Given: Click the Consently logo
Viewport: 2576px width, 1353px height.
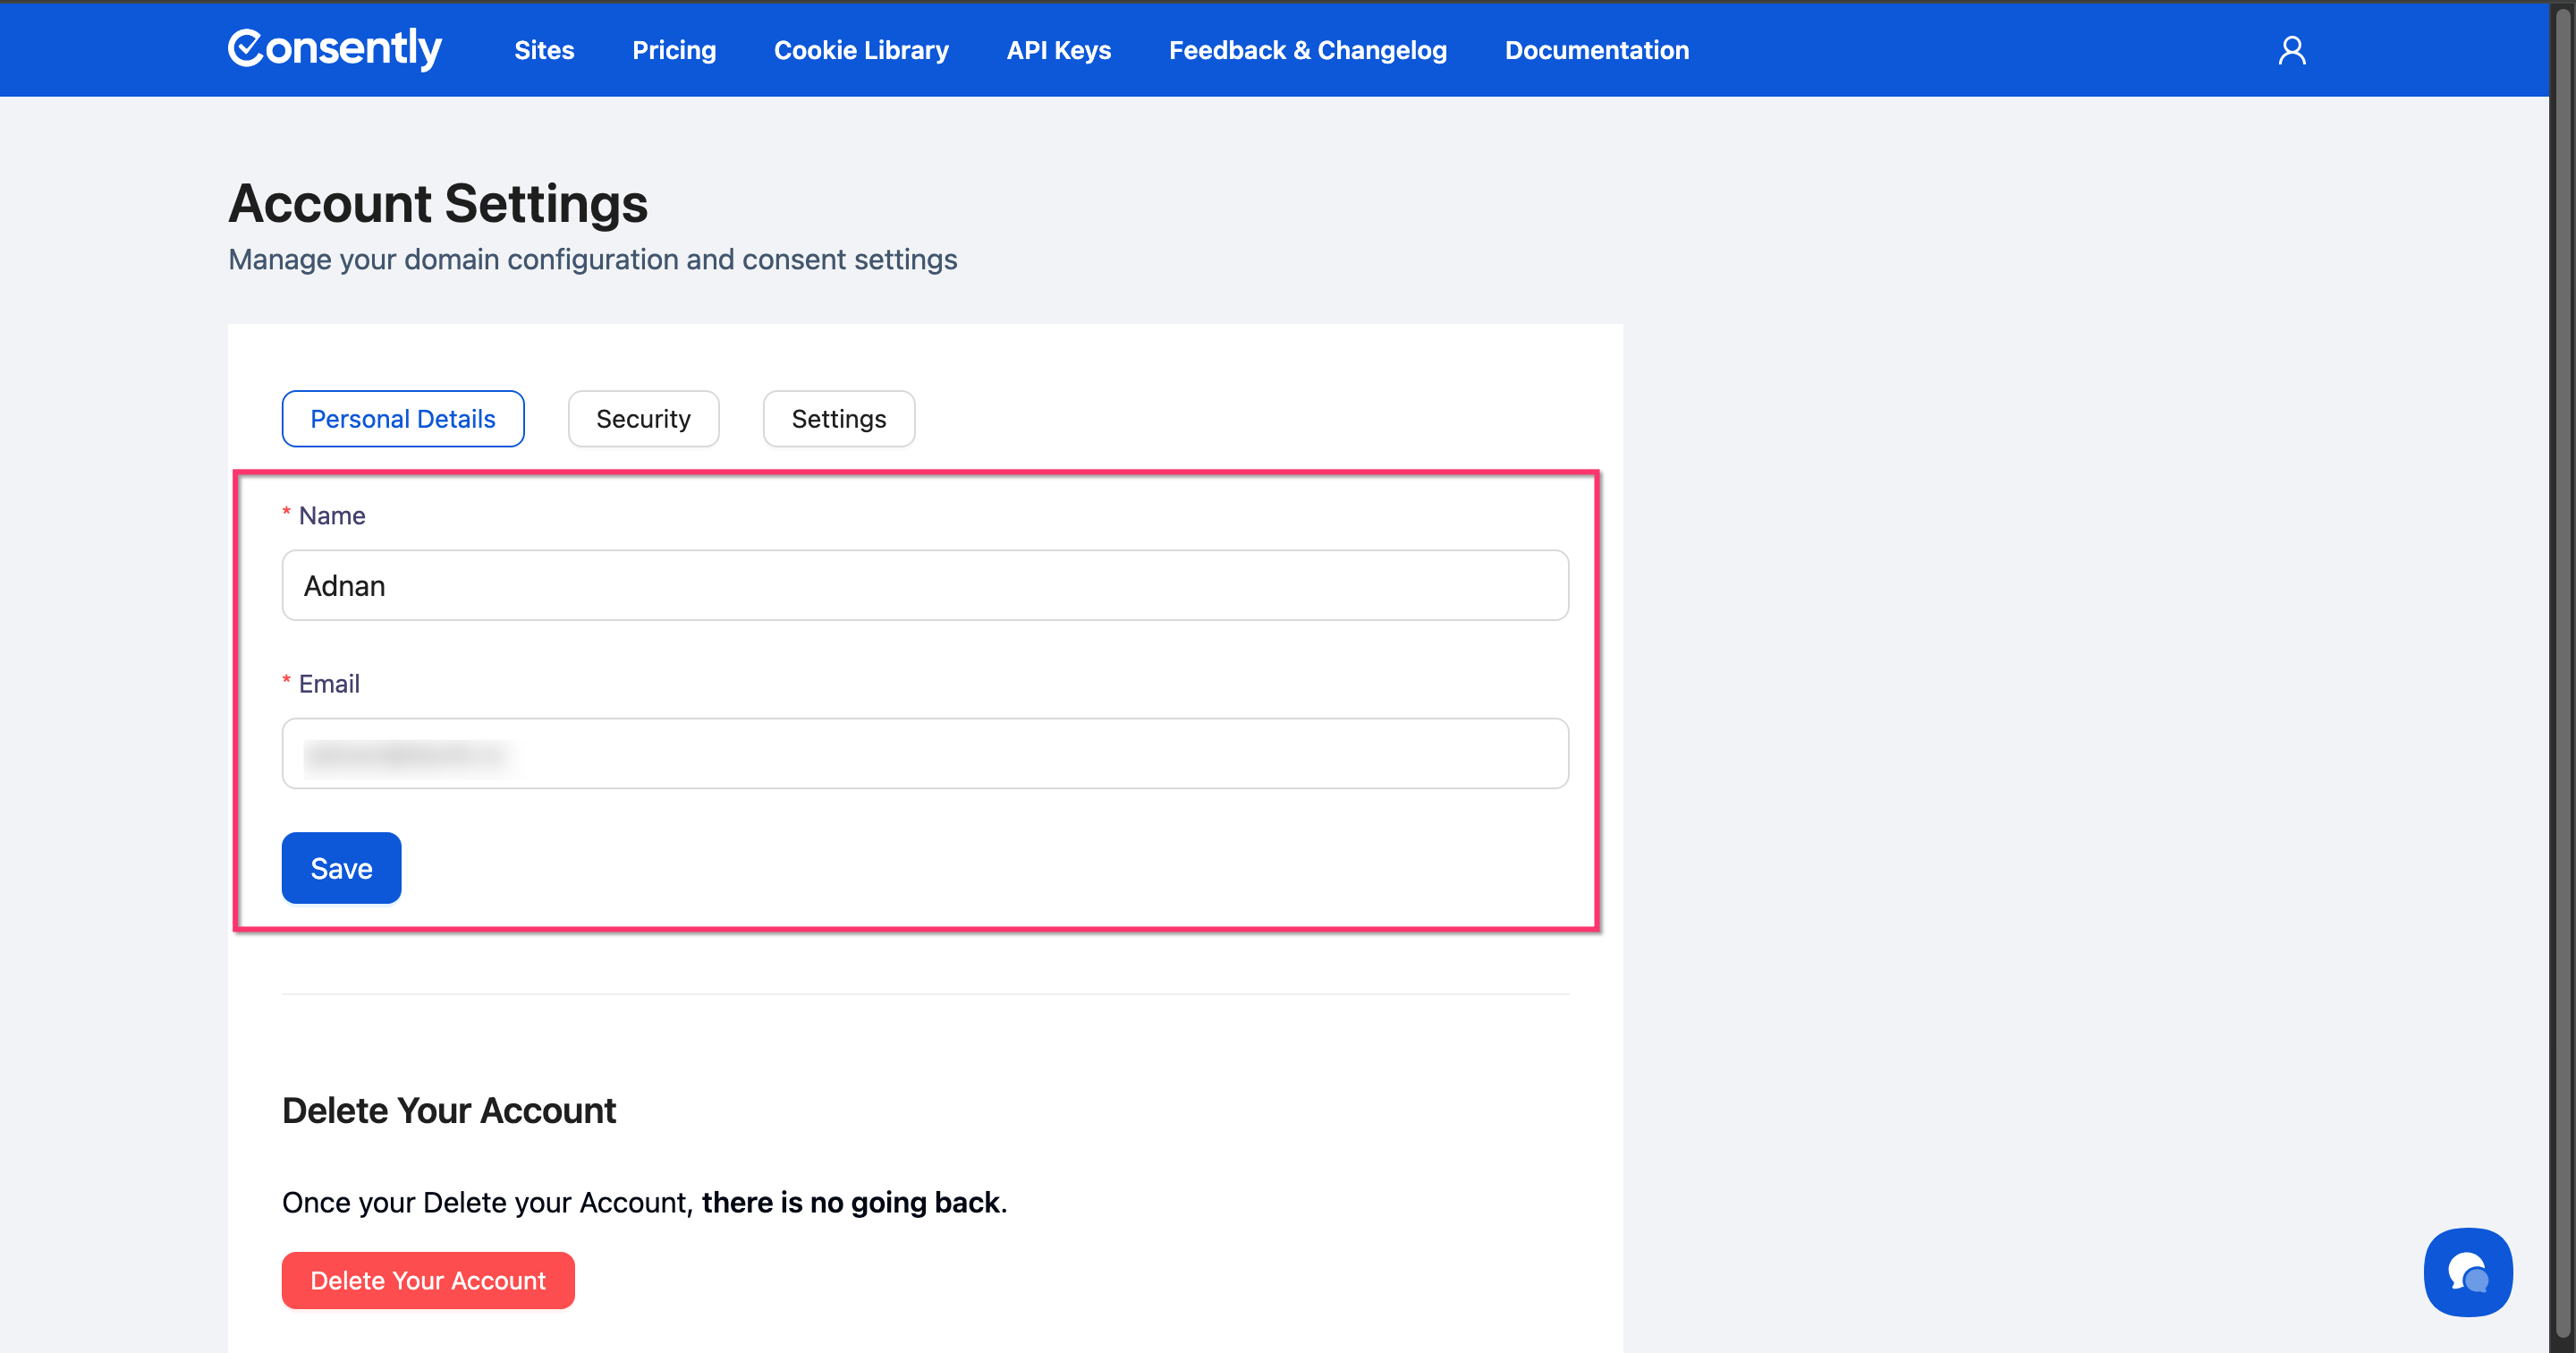Looking at the screenshot, I should (x=334, y=49).
